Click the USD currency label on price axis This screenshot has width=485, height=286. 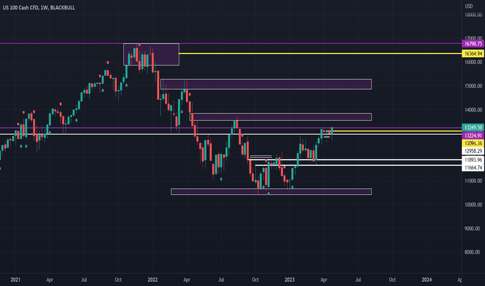pyautogui.click(x=468, y=6)
